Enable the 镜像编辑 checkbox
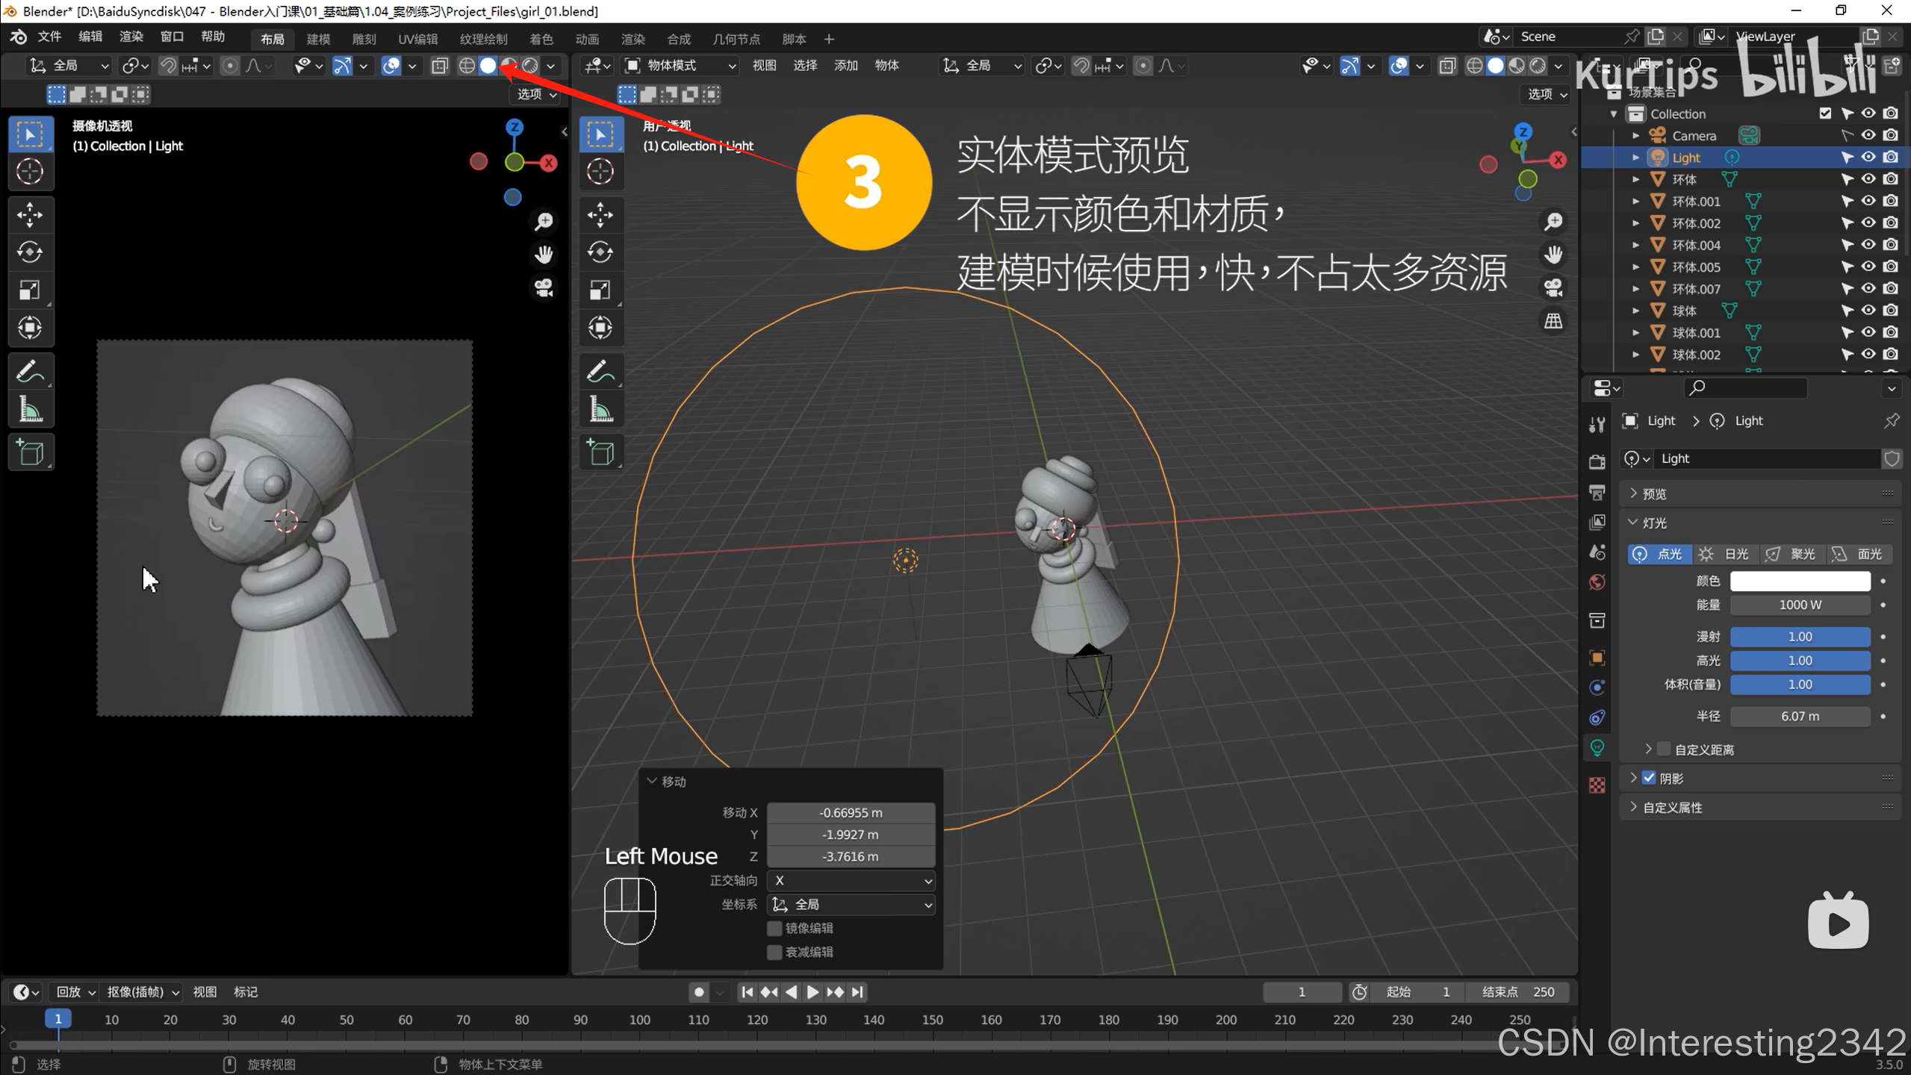 tap(774, 928)
